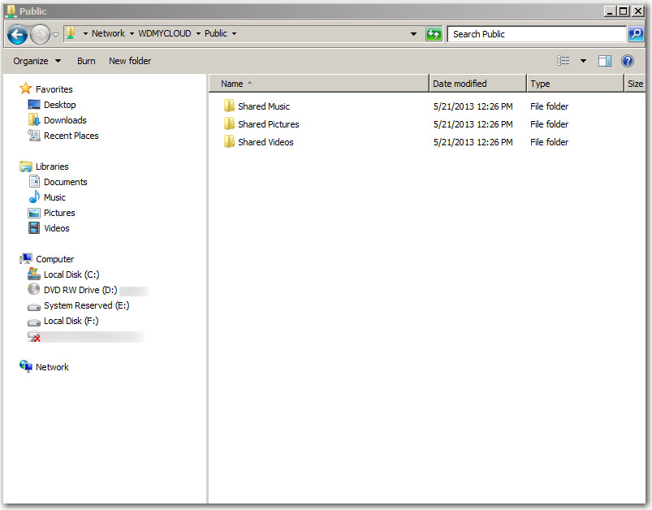
Task: Open Desktop in Favorites
Action: tap(52, 105)
